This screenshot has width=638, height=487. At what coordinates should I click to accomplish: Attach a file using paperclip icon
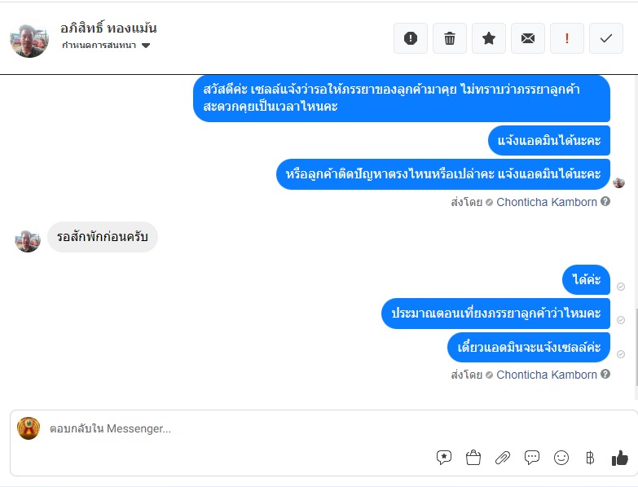pyautogui.click(x=503, y=458)
